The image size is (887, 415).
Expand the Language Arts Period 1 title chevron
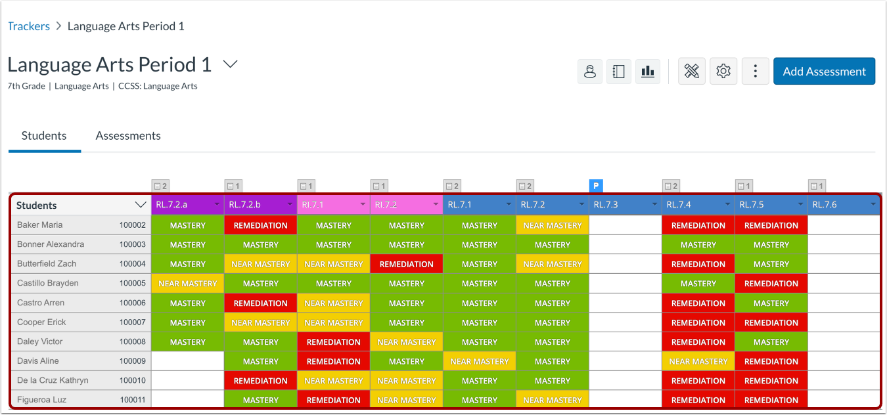tap(229, 64)
